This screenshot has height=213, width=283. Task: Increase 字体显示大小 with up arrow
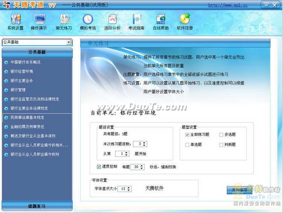pos(129,188)
